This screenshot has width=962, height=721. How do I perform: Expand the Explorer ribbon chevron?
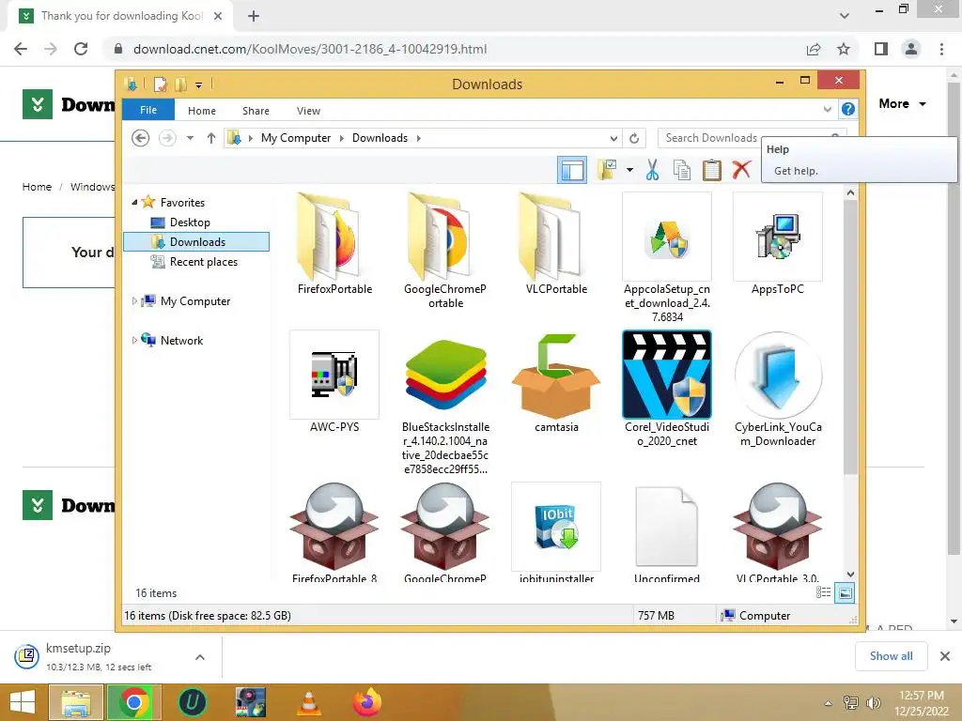[827, 109]
